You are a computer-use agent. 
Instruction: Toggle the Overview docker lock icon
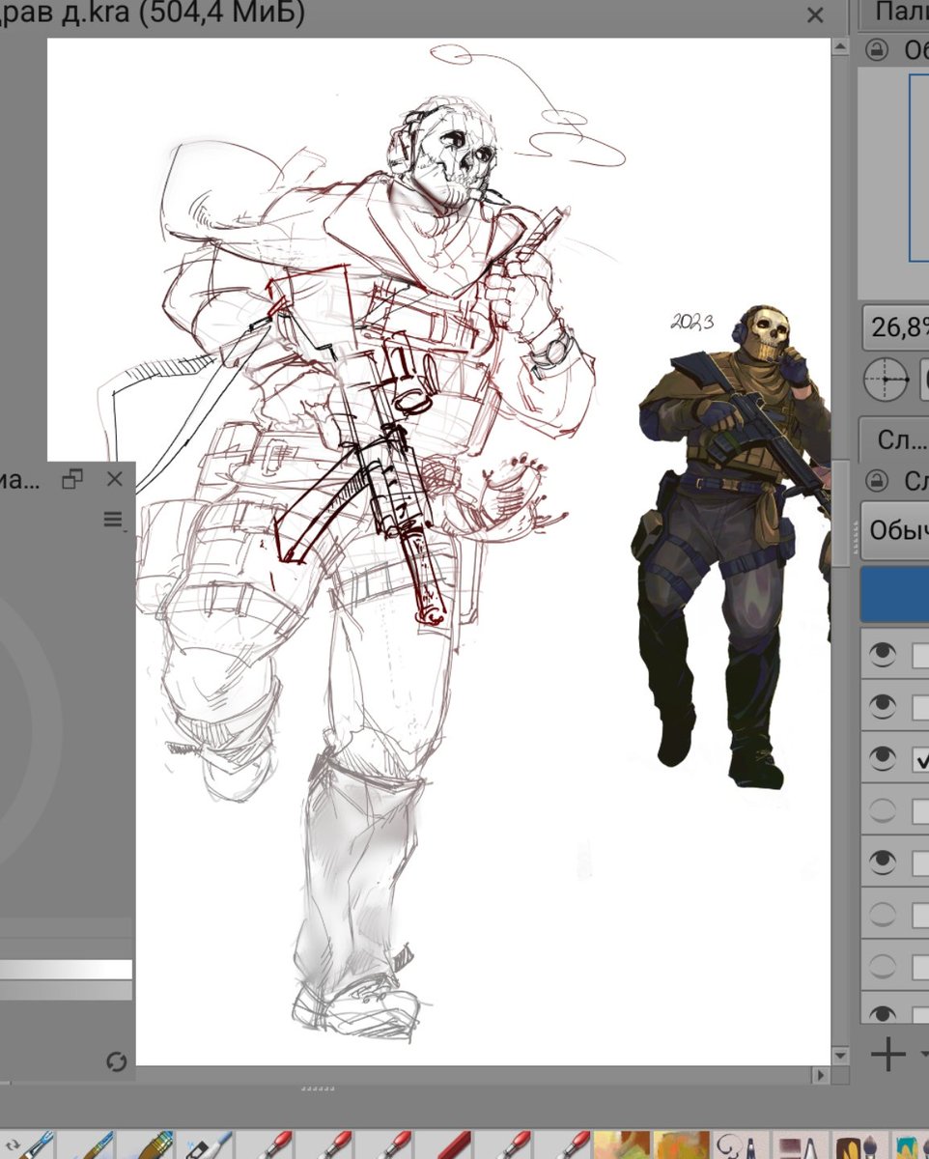(876, 50)
